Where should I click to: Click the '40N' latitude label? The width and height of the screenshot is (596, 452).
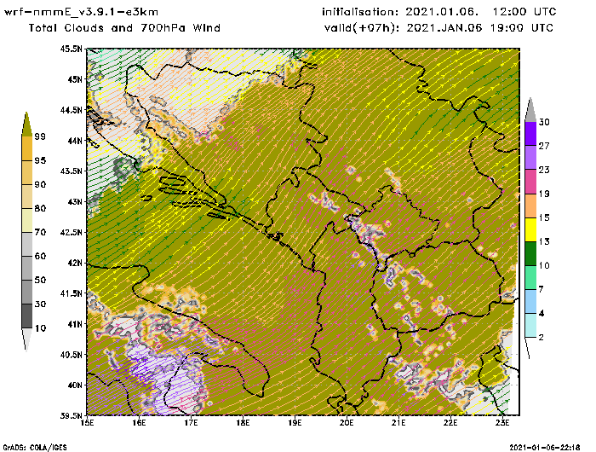(75, 385)
